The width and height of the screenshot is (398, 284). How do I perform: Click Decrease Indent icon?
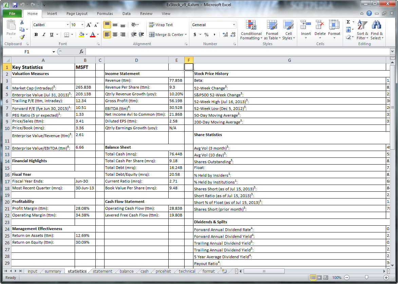click(x=134, y=35)
